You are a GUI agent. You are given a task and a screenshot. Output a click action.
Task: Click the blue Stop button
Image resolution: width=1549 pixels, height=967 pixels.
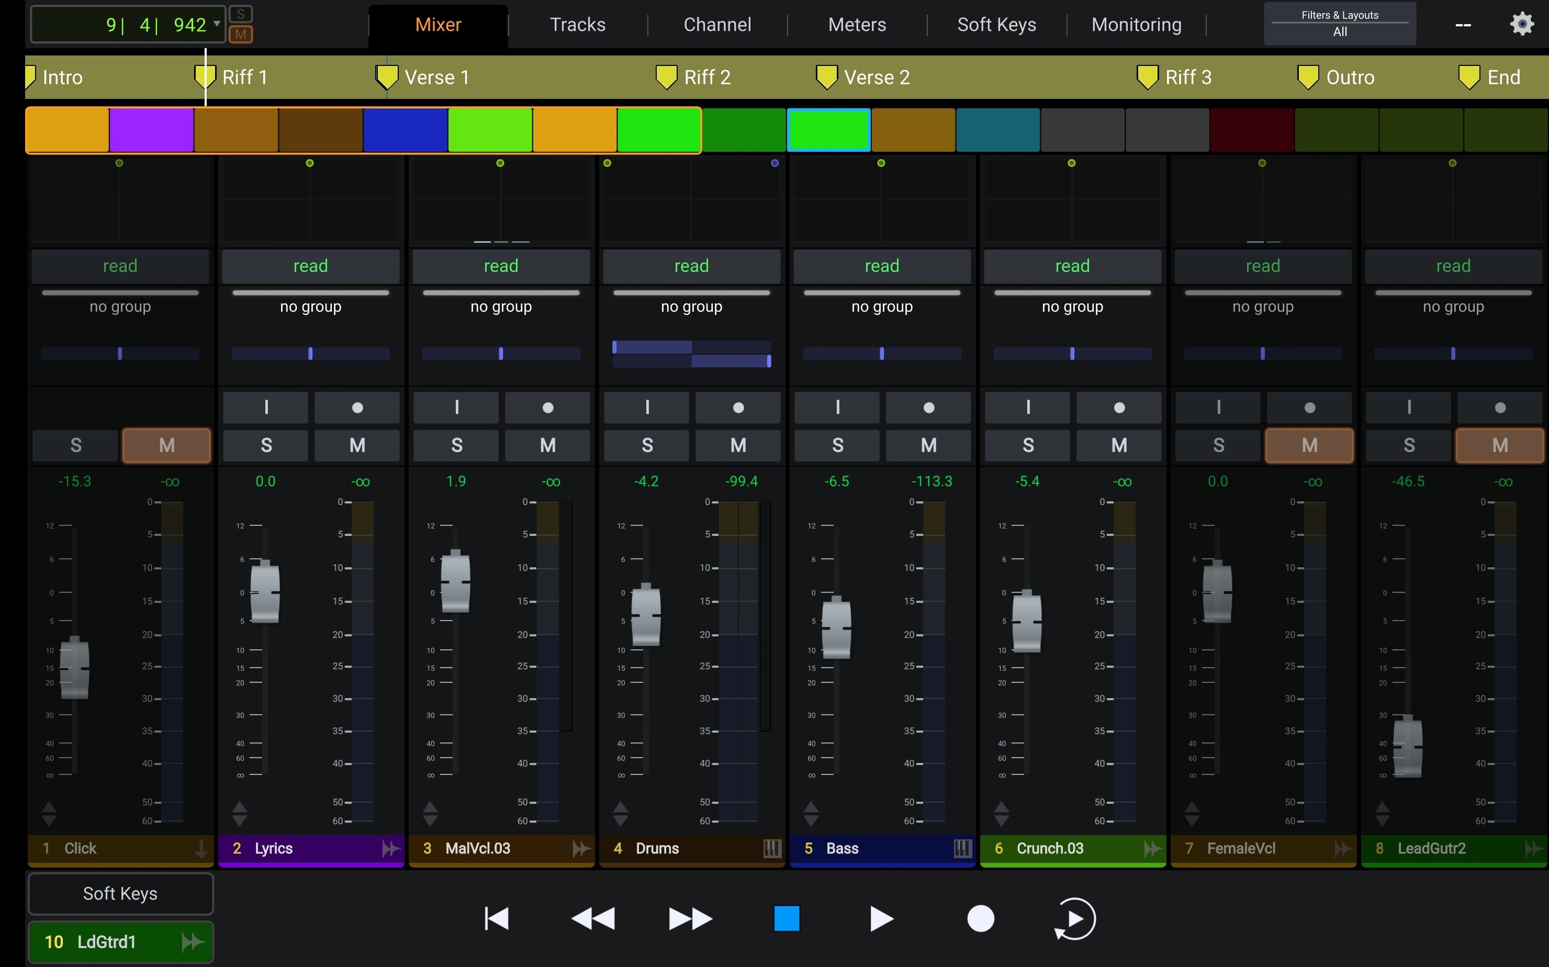(787, 918)
